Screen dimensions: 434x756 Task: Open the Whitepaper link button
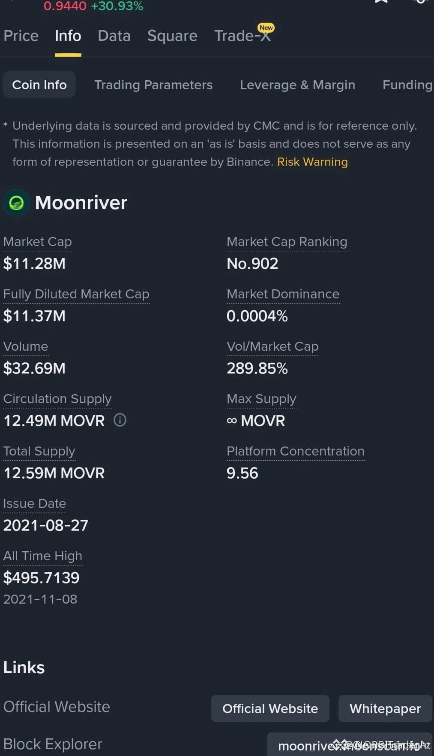pos(385,708)
